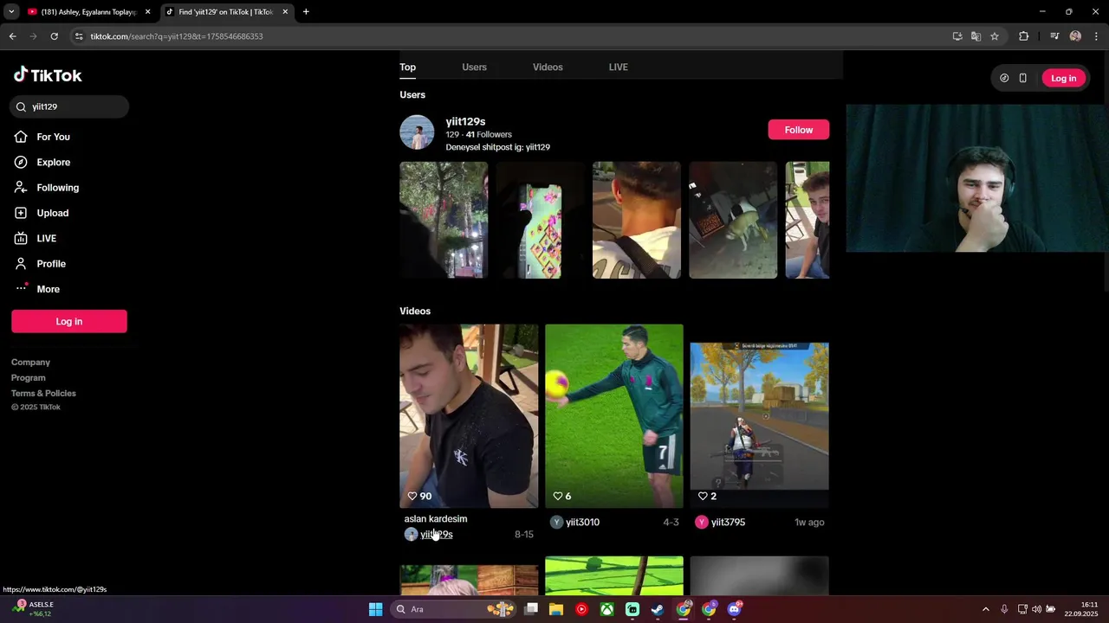The width and height of the screenshot is (1109, 623).
Task: Expand the Program footer section
Action: click(x=28, y=378)
